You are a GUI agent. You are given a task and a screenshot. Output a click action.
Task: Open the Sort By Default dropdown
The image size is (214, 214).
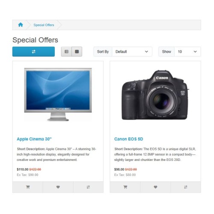tap(132, 52)
